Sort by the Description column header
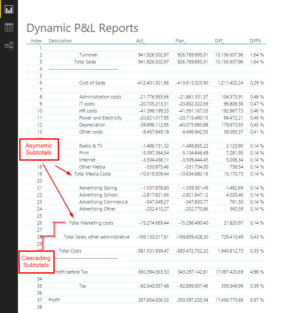283x313 pixels. tap(60, 41)
